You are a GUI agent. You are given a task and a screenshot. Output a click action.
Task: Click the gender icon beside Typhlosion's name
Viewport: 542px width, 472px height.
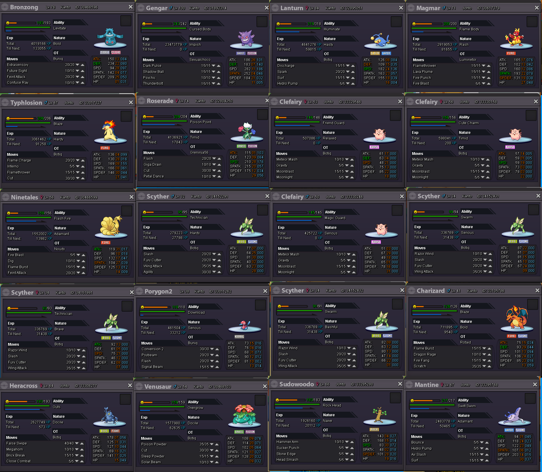[46, 103]
